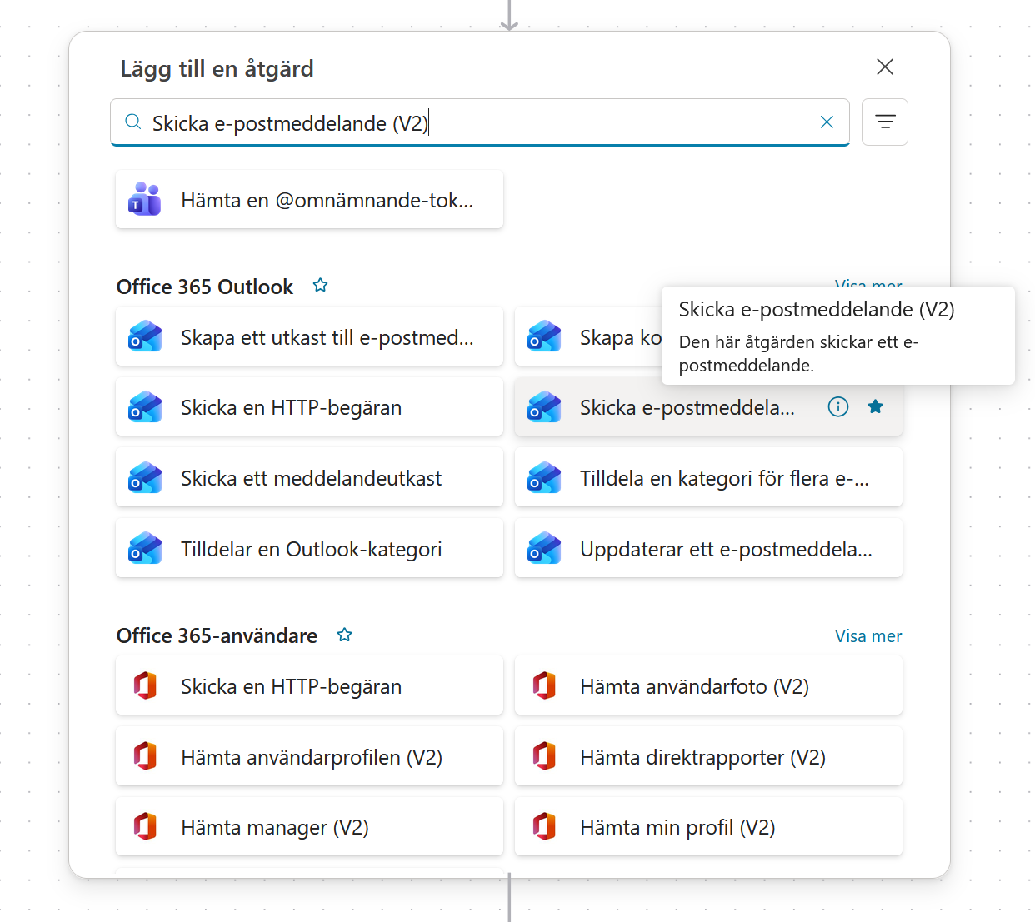Select Tilldelar en Outlook-kategori action

click(309, 549)
